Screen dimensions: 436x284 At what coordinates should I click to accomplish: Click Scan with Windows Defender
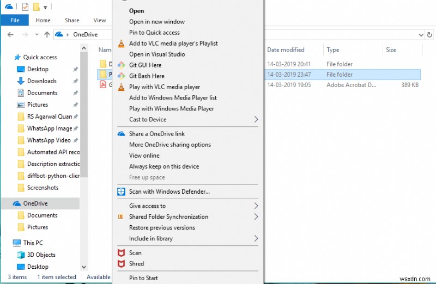(188, 192)
